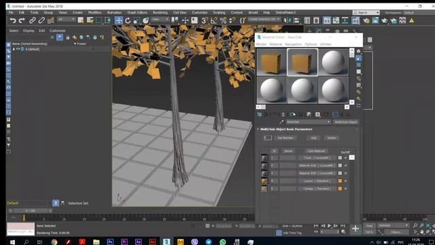Screen dimensions: 435x245
Task: Toggle the Angle Snap icon
Action: pyautogui.click(x=214, y=20)
